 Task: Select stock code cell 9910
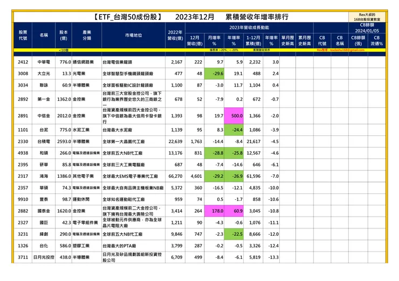[23, 199]
